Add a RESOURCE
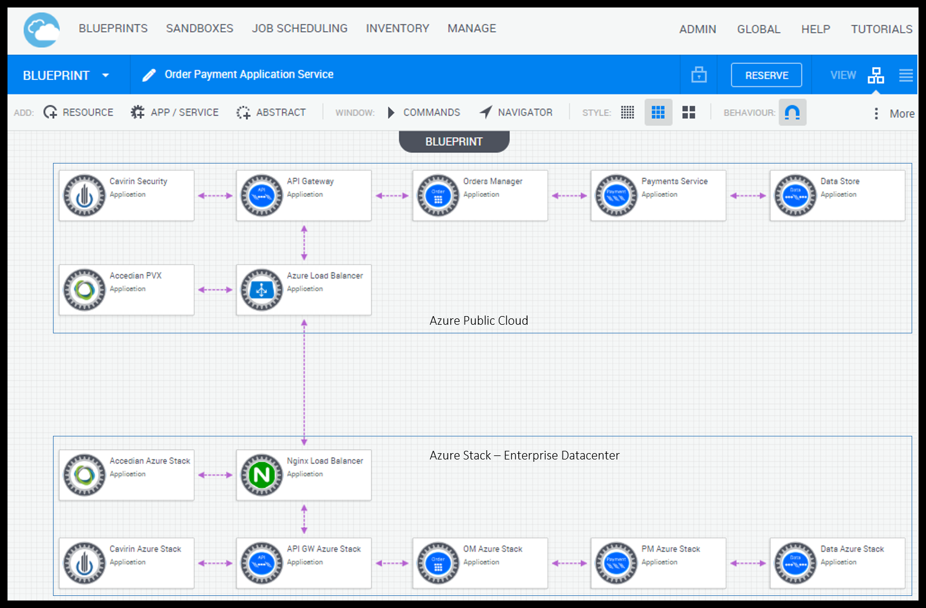Viewport: 926px width, 608px height. 78,112
